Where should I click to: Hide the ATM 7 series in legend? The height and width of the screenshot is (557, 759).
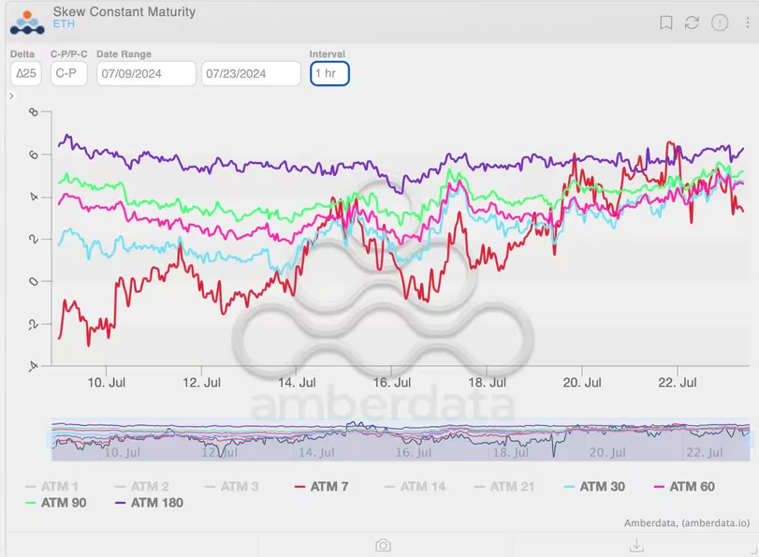click(321, 486)
